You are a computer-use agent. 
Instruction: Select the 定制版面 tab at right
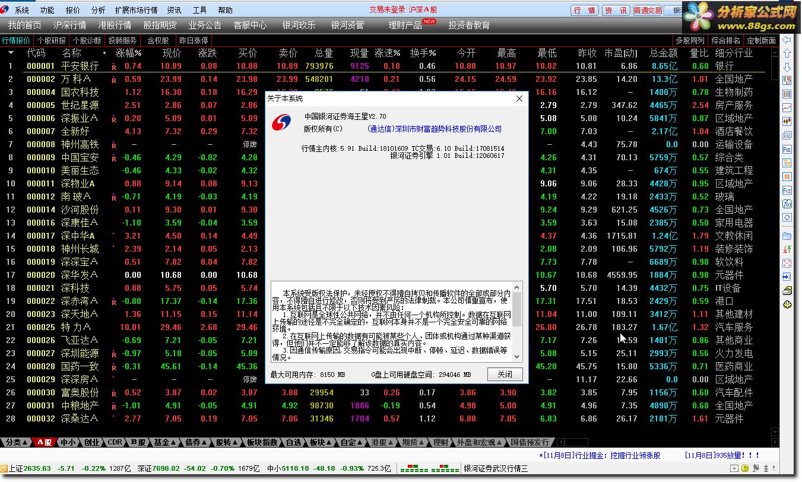point(762,41)
